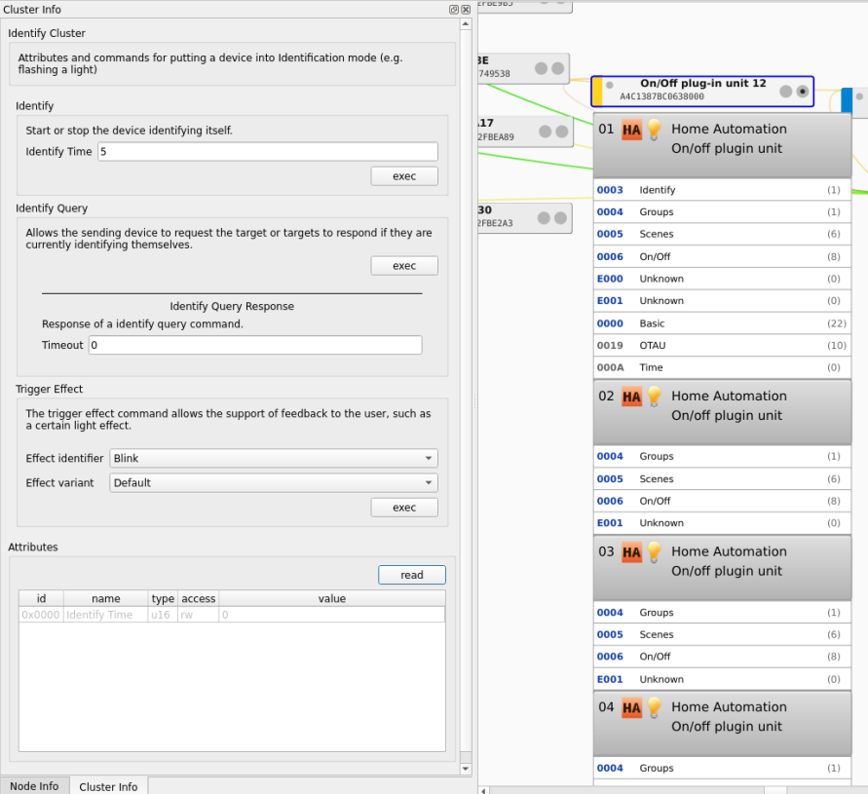Click right circle on node 2FBEA89

[562, 132]
